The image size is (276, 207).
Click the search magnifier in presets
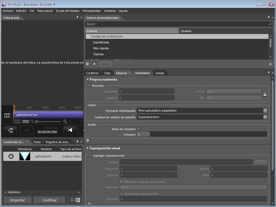270,24
